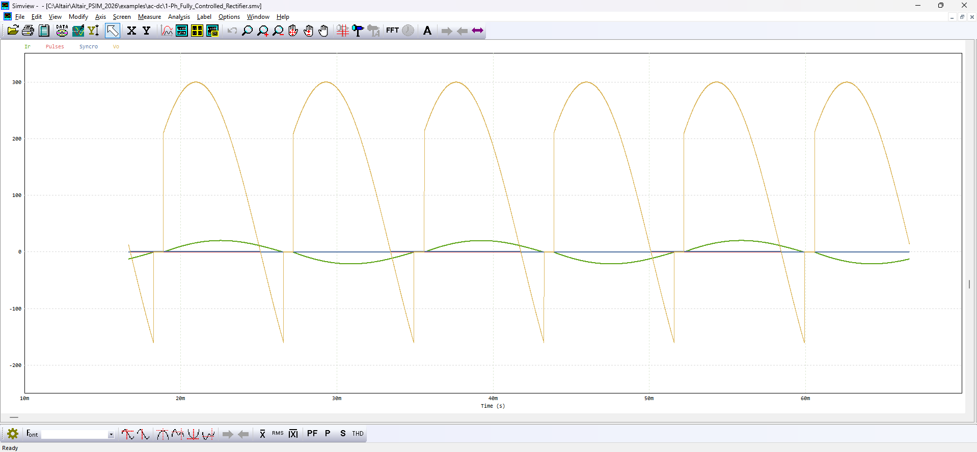Toggle the arrow selection cursor tool
Viewport: 977px width, 452px height.
[113, 31]
